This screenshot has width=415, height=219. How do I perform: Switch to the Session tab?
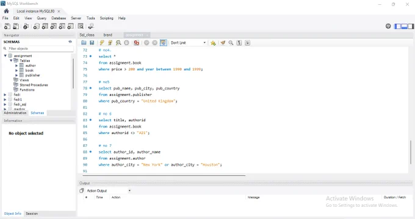click(x=32, y=214)
